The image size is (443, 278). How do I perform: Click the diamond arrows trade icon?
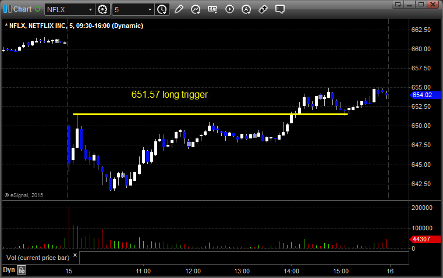(263, 9)
